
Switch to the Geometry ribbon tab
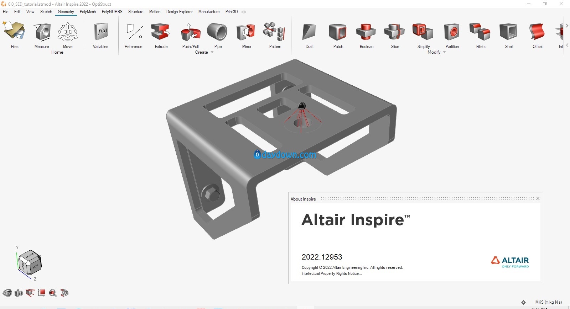pos(66,12)
